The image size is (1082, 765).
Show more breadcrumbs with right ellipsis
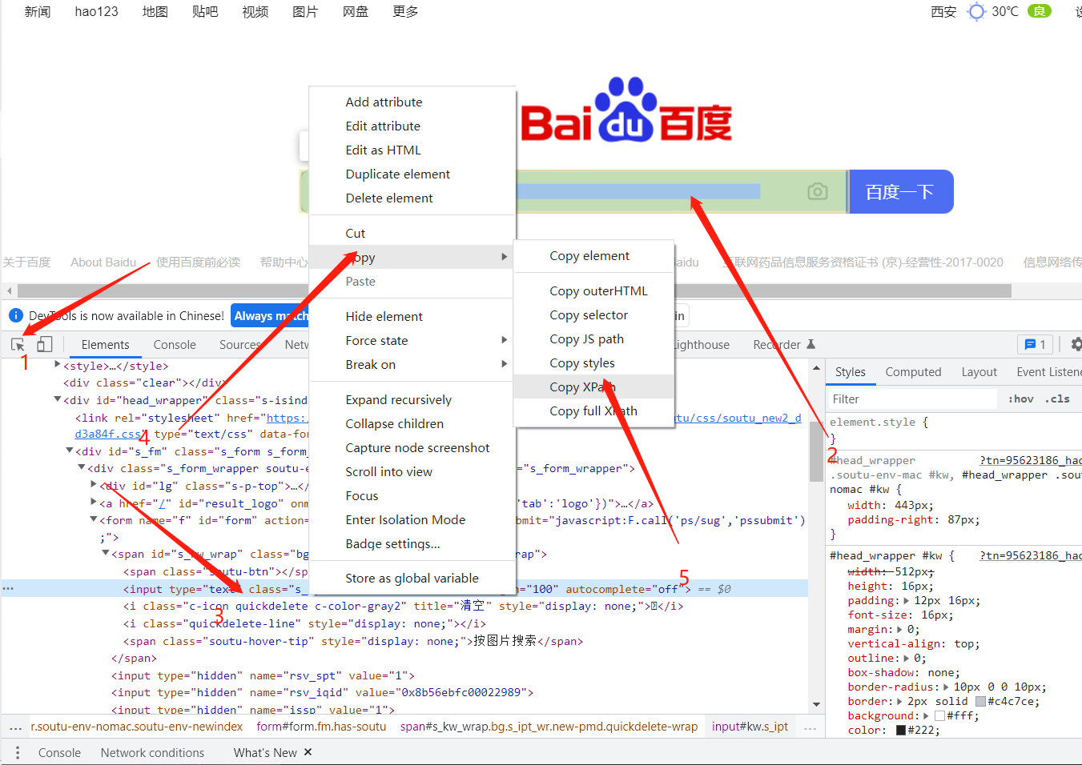810,727
